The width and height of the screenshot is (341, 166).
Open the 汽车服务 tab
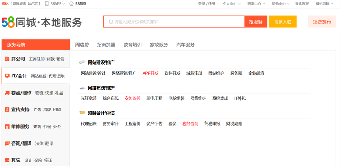pyautogui.click(x=186, y=45)
